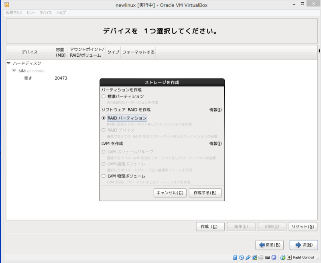Select the RAID パーティション radio button
This screenshot has width=321, height=263.
[x=104, y=118]
